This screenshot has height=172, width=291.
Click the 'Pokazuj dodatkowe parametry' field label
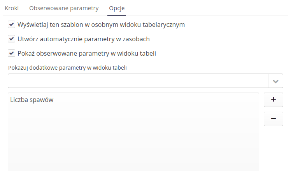(67, 67)
